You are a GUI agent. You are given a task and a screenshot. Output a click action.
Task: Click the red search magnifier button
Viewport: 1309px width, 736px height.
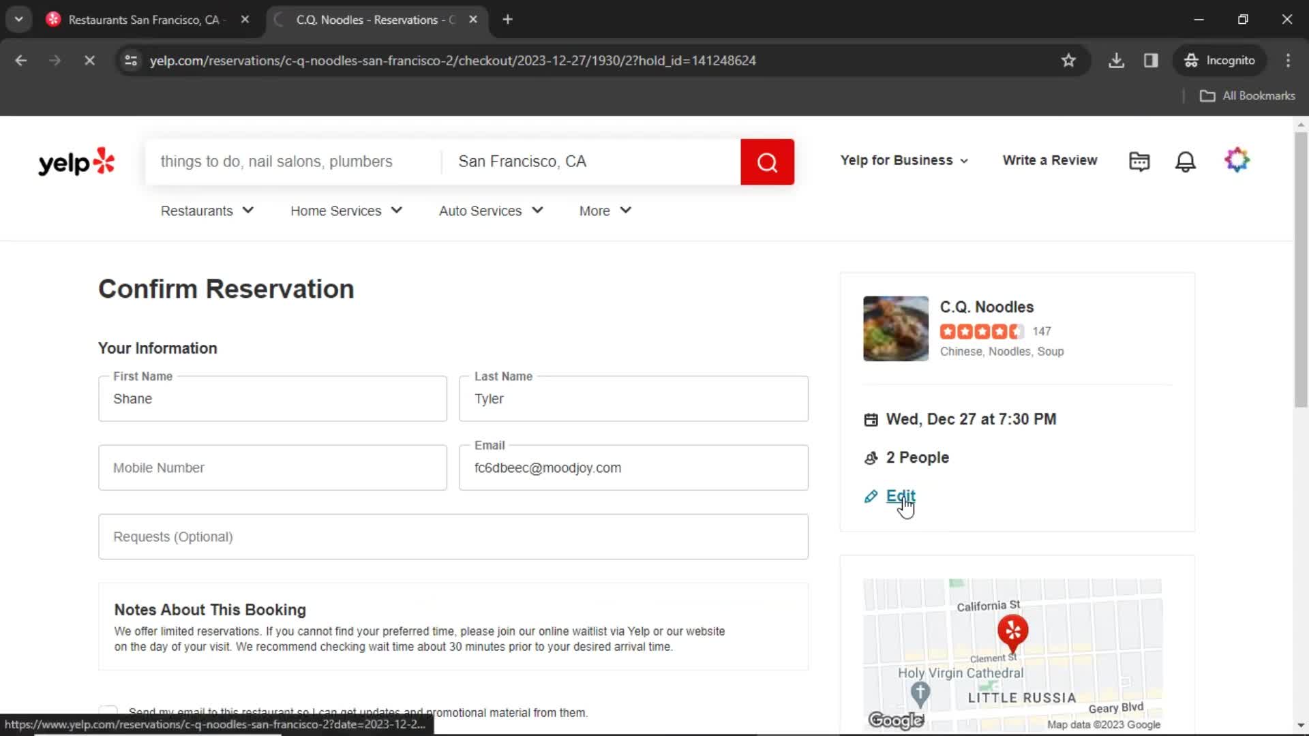point(767,162)
